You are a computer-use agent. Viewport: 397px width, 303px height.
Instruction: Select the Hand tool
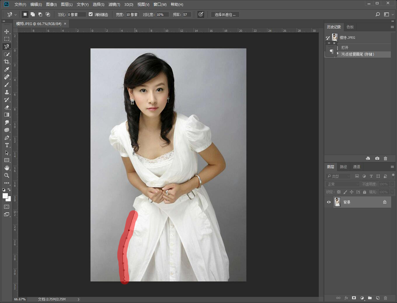click(7, 168)
